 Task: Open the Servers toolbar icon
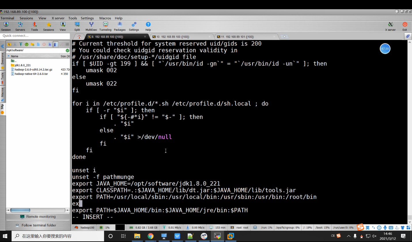[20, 26]
